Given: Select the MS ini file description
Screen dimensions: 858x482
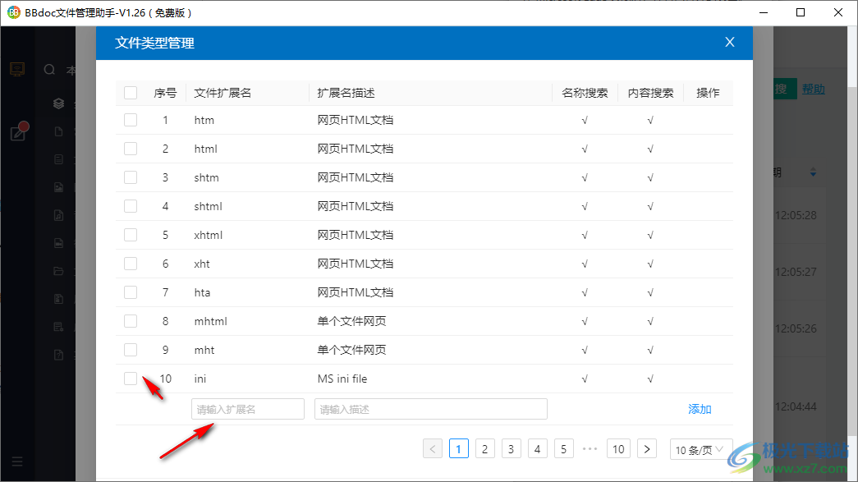Looking at the screenshot, I should [342, 379].
